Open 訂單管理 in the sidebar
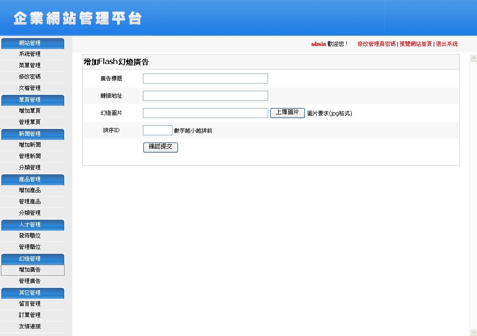The height and width of the screenshot is (336, 477). click(x=30, y=315)
